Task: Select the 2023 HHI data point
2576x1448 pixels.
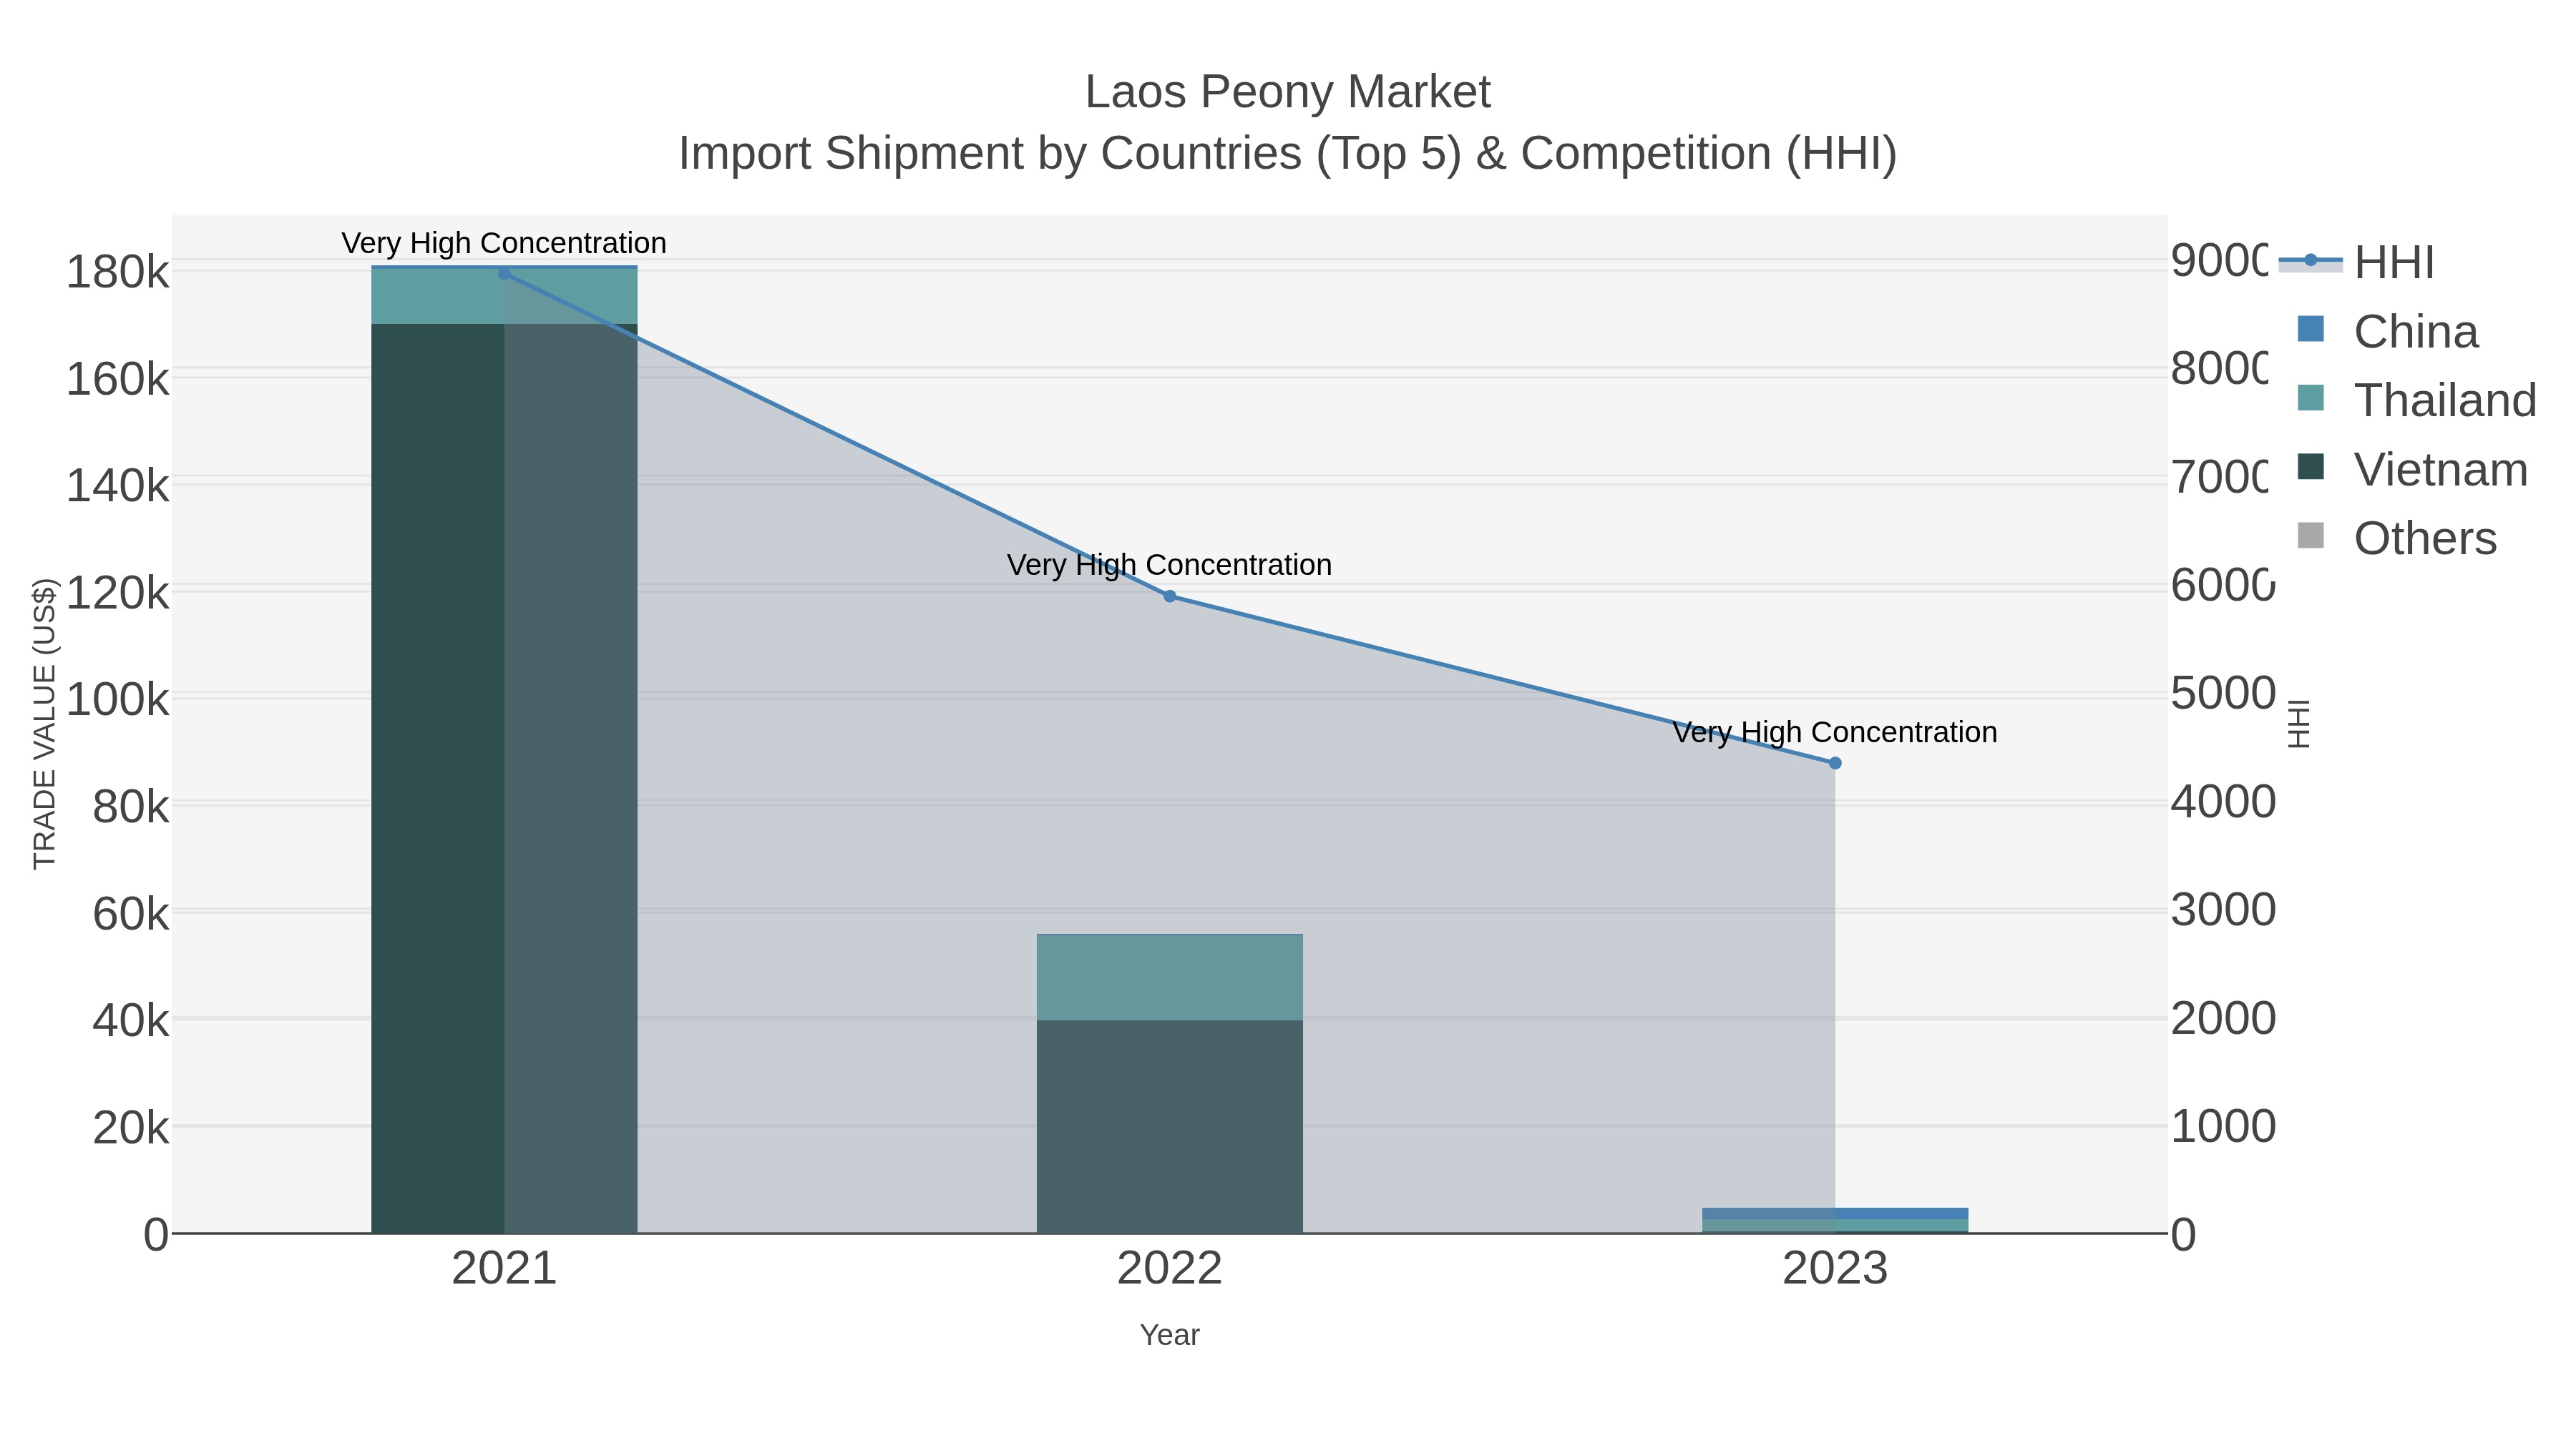Action: point(1835,764)
